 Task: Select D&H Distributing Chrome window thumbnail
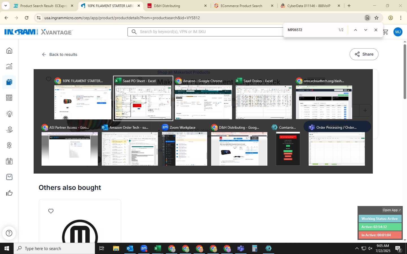click(x=239, y=145)
